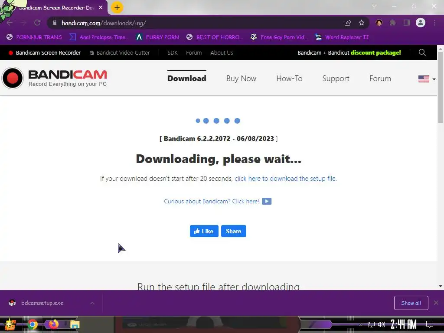Click here to download the setup file link
Image resolution: width=444 pixels, height=333 pixels.
285,179
